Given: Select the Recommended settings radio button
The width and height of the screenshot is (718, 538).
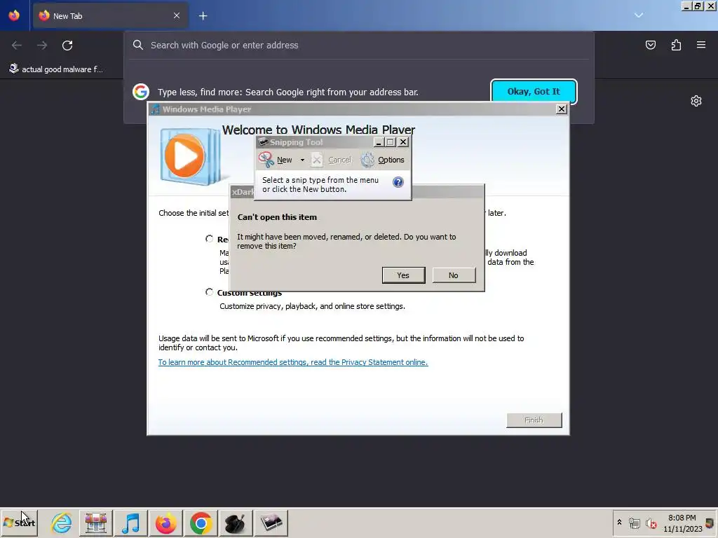Looking at the screenshot, I should 209,239.
